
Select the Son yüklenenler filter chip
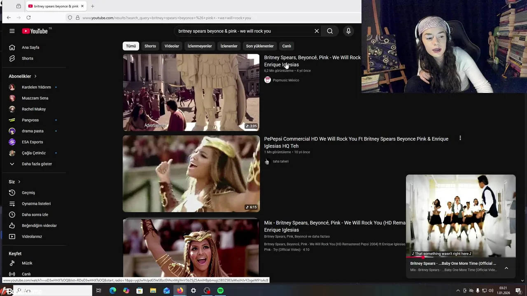[260, 46]
